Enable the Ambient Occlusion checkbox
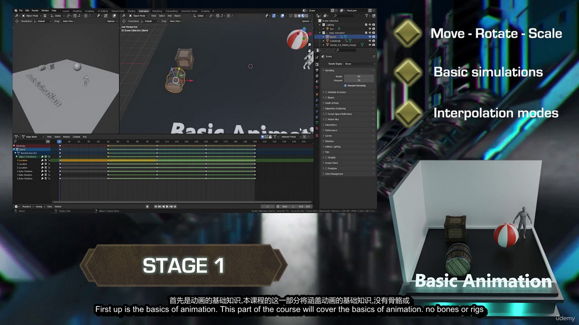This screenshot has height=325, width=579. coord(326,92)
